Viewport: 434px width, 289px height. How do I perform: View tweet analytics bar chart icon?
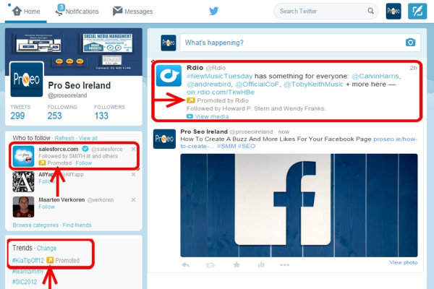(x=260, y=265)
